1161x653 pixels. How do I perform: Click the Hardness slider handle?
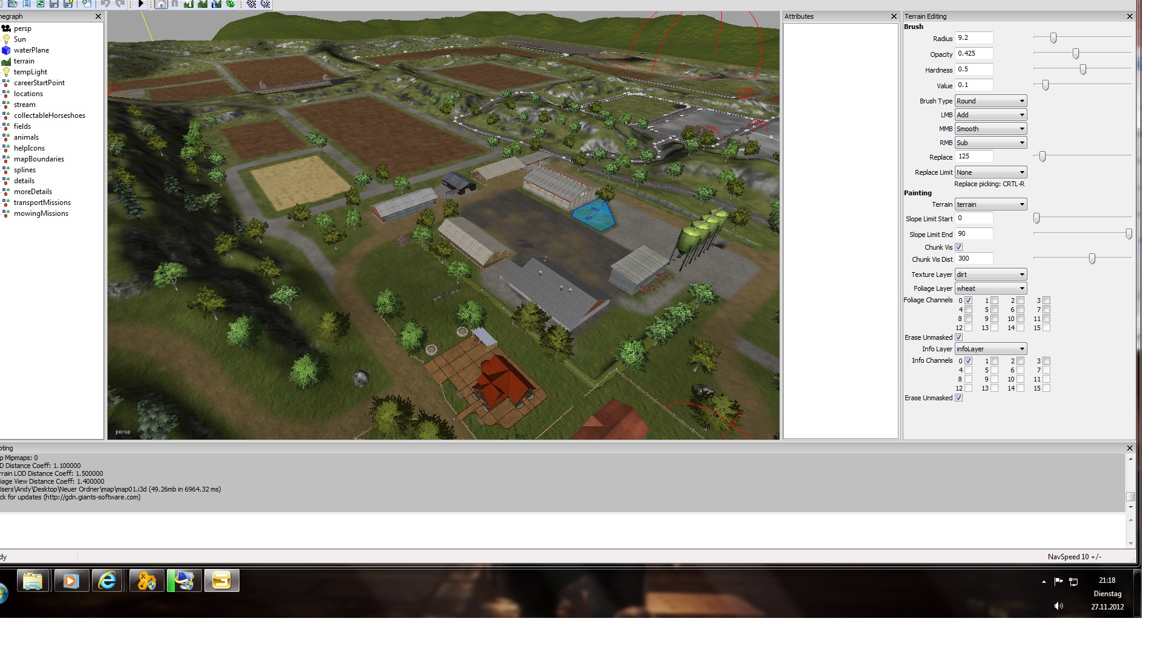coord(1083,70)
